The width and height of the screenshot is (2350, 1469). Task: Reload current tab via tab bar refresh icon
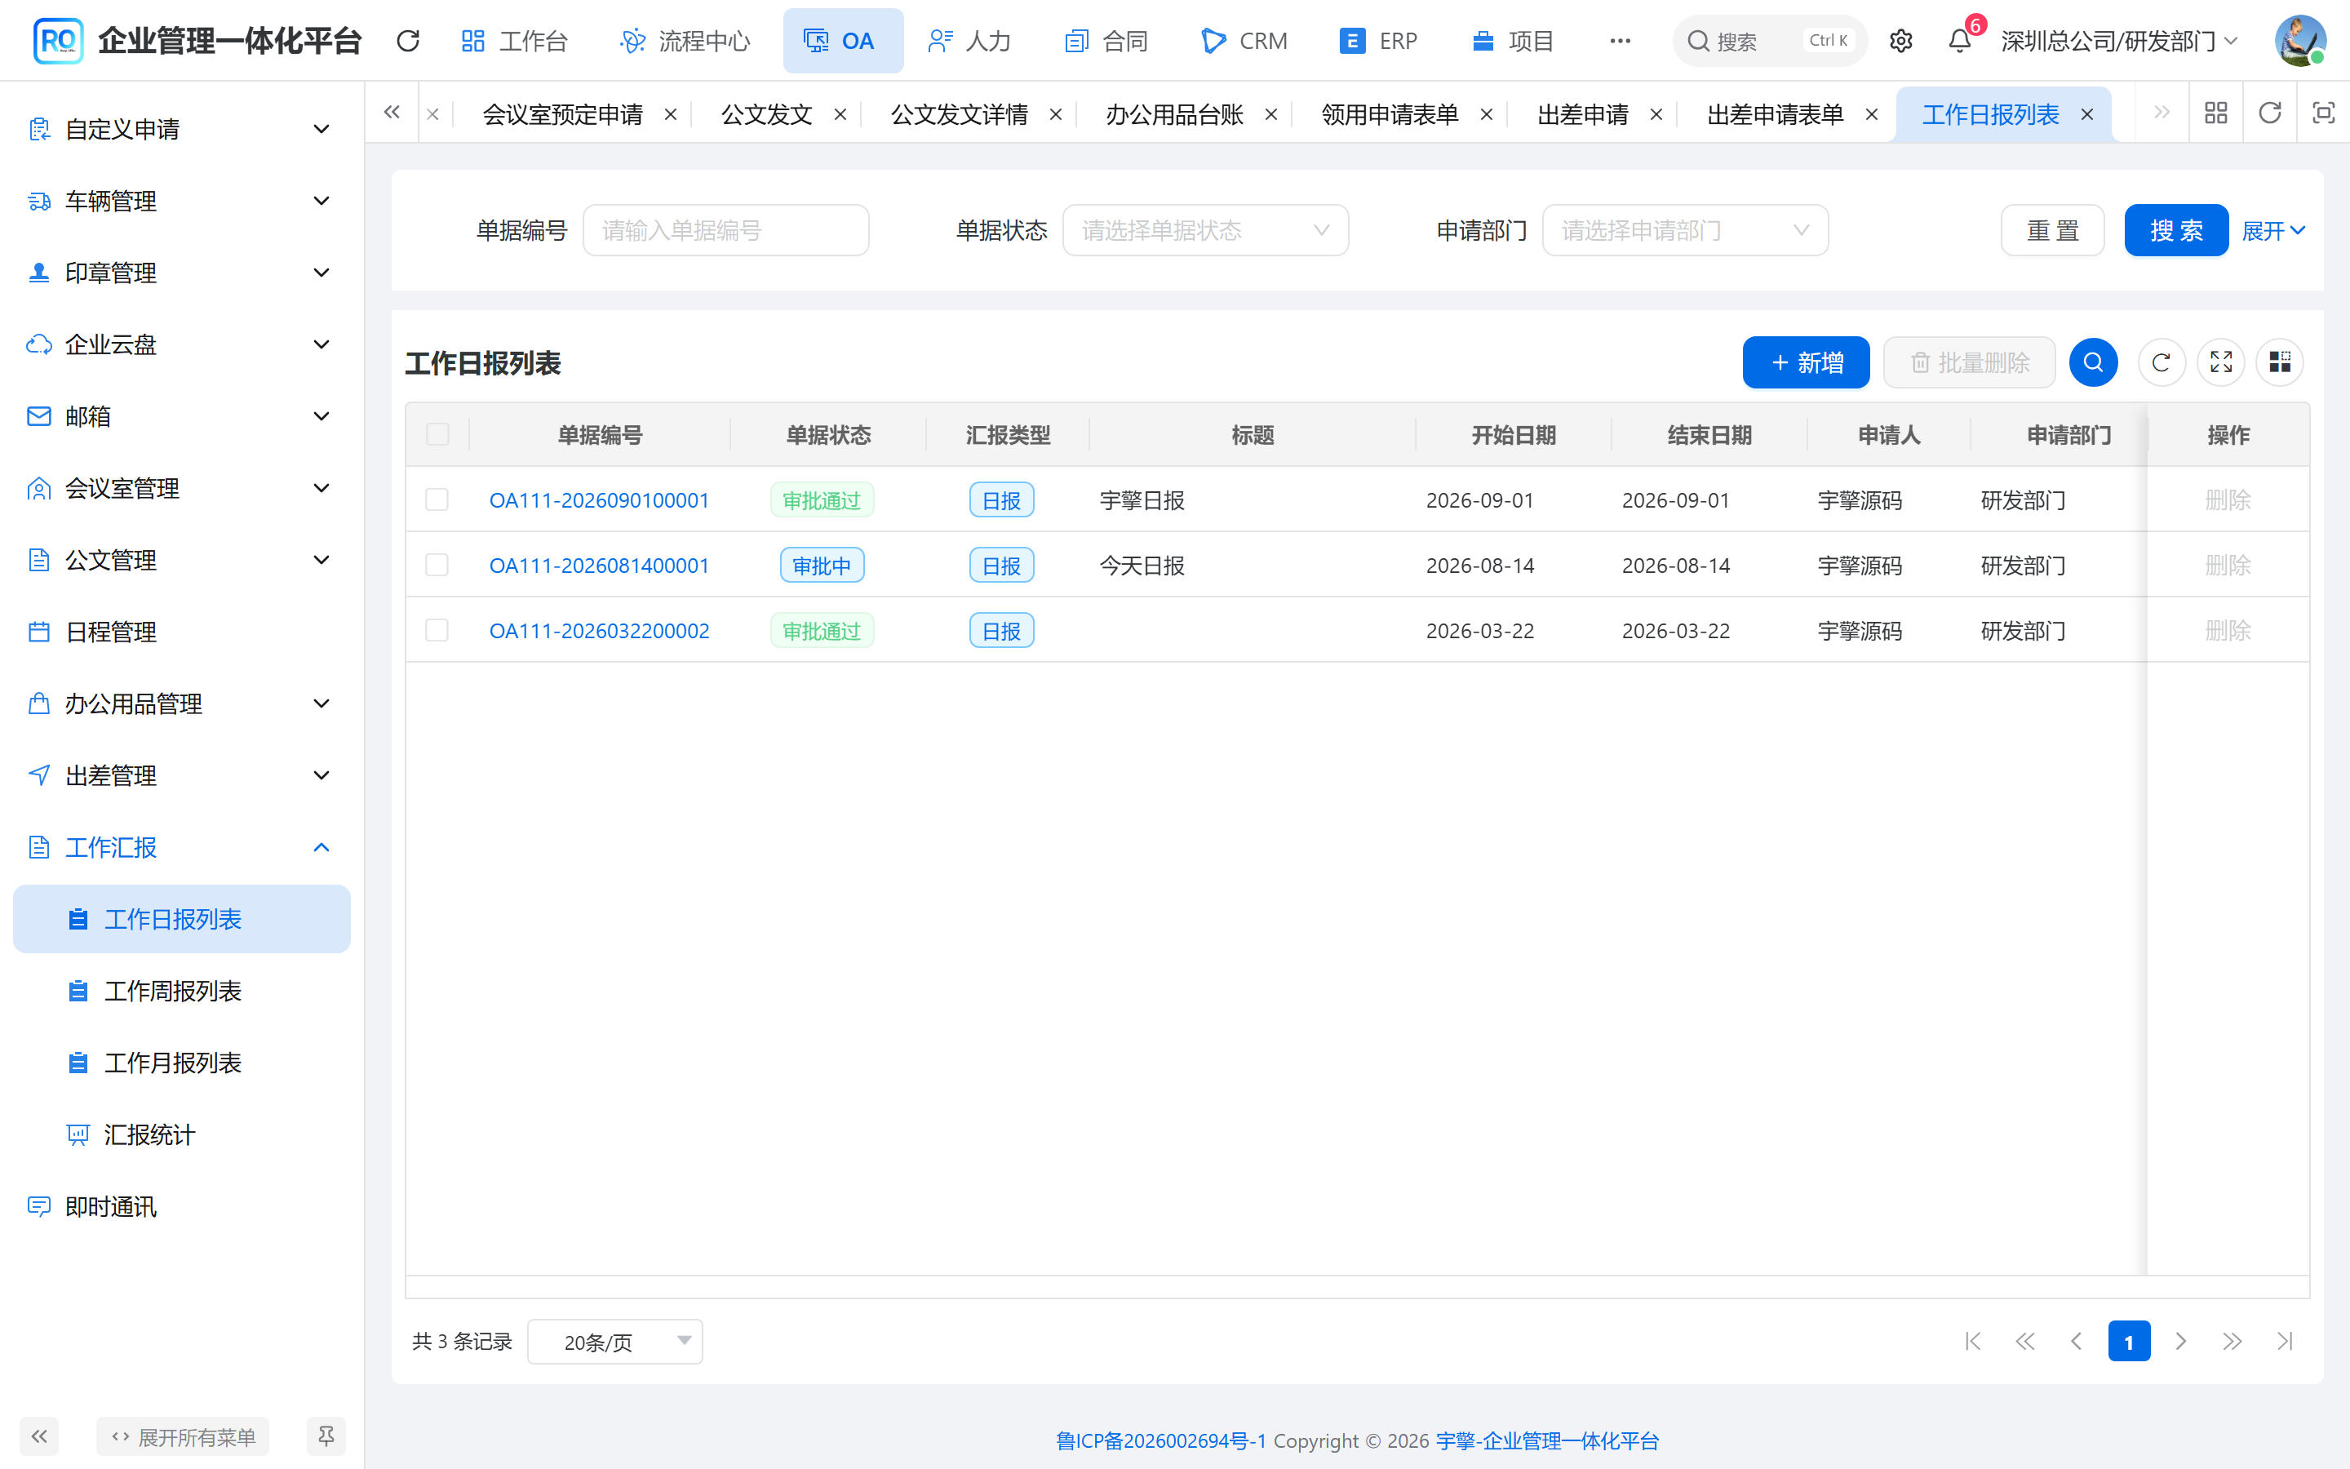[2269, 113]
